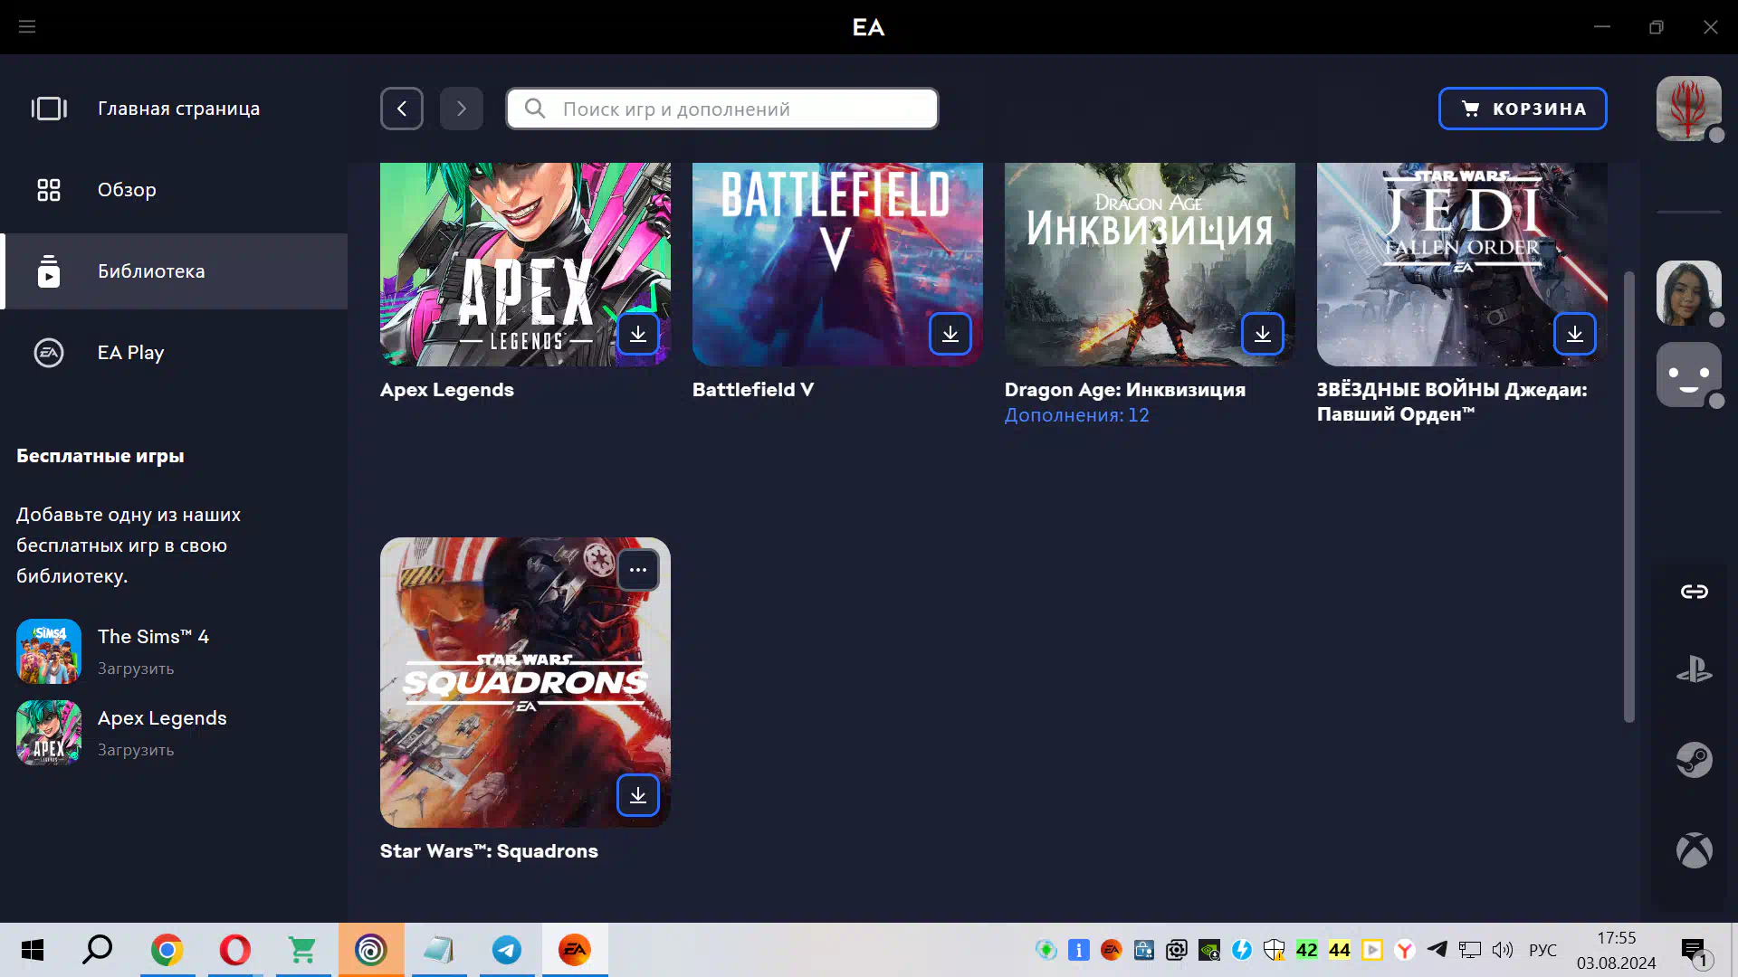Launch Opera browser from the taskbar
Viewport: 1738px width, 977px height.
235,950
